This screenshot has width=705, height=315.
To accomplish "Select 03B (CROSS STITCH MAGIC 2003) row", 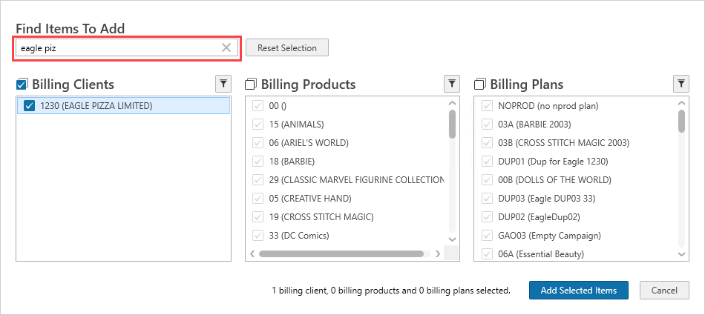I will point(576,143).
